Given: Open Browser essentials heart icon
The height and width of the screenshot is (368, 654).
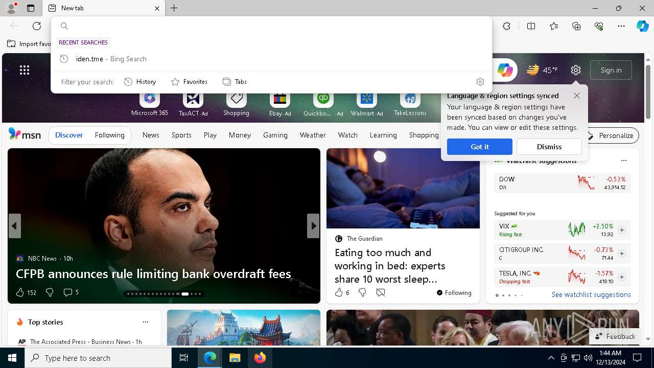Looking at the screenshot, I should point(599,26).
